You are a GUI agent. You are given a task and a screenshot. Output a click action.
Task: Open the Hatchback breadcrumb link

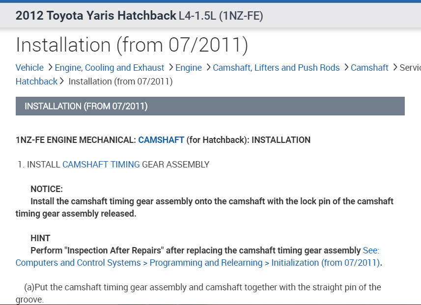point(36,81)
